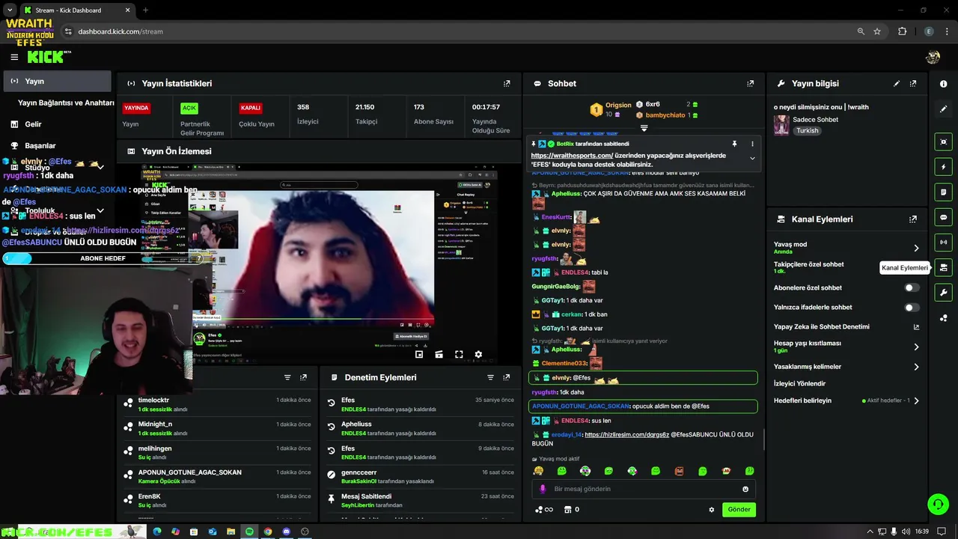Click the shop icon below chat input

[567, 510]
